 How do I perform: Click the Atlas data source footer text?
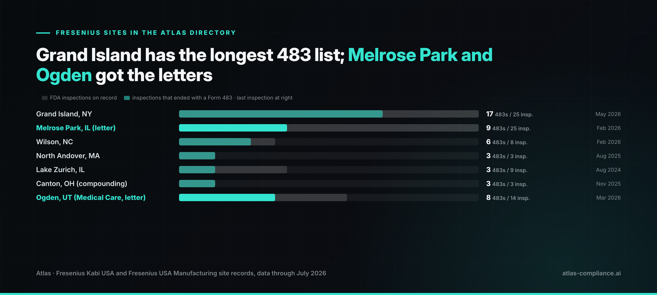tap(181, 273)
